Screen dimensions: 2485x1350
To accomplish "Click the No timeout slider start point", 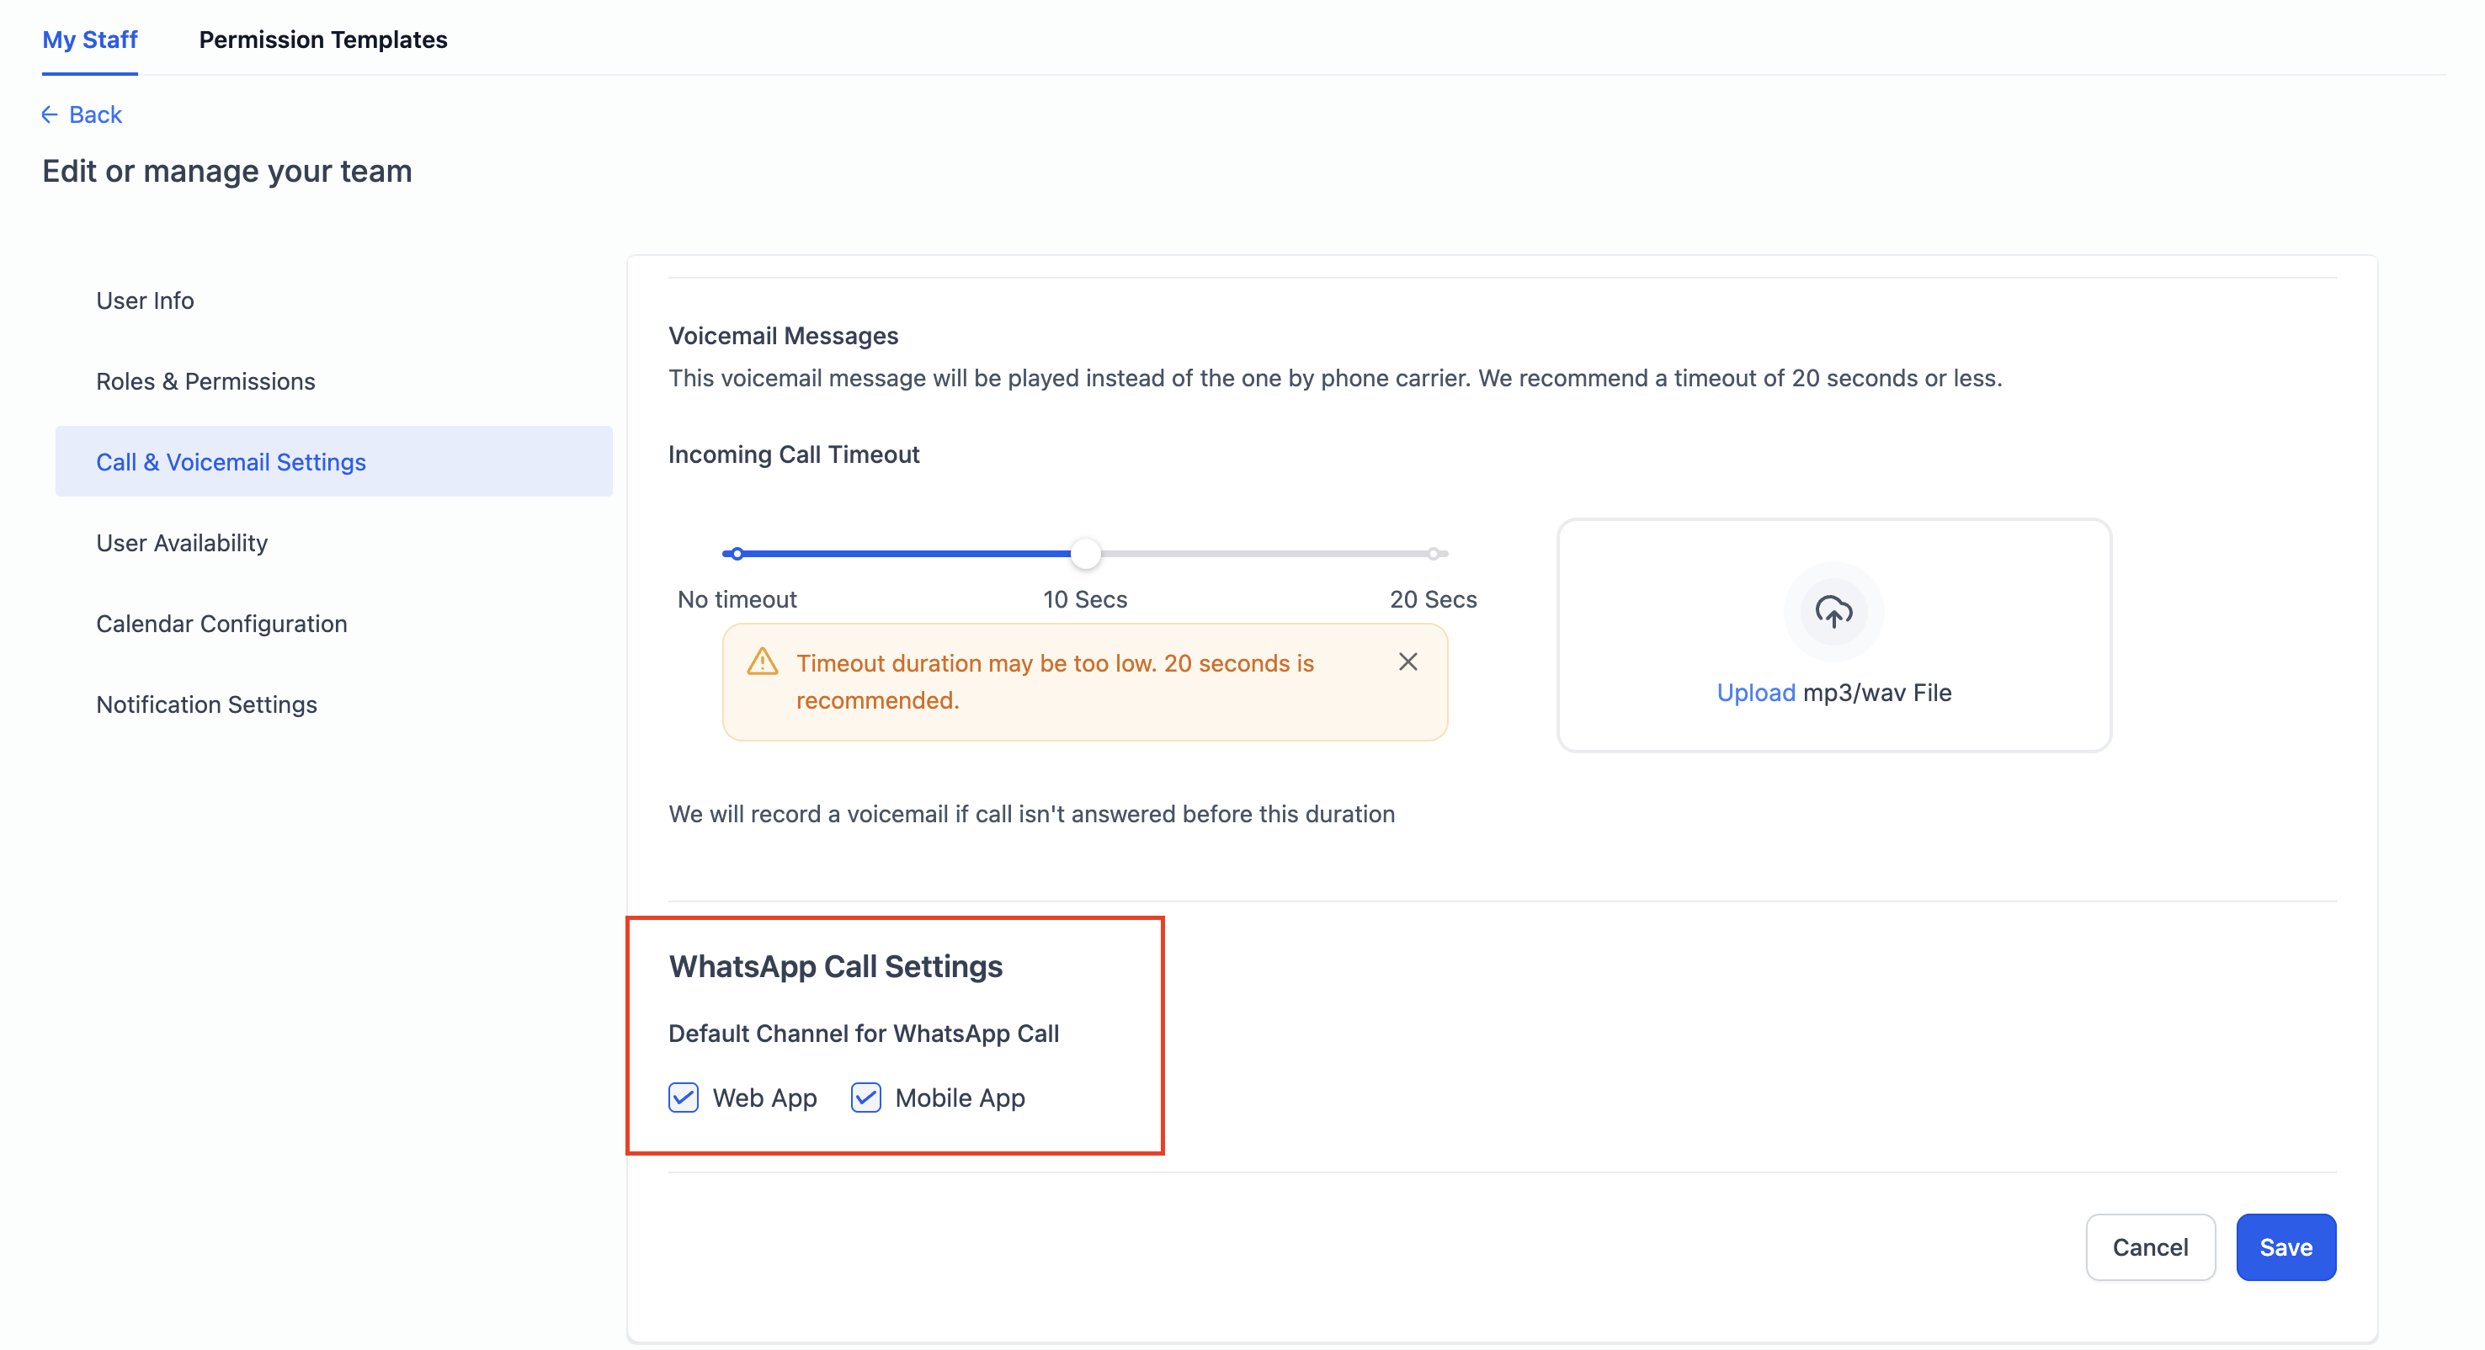I will point(737,554).
